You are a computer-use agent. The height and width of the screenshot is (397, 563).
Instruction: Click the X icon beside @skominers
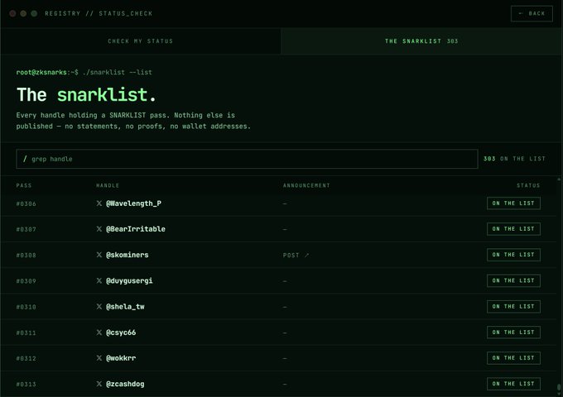(99, 255)
